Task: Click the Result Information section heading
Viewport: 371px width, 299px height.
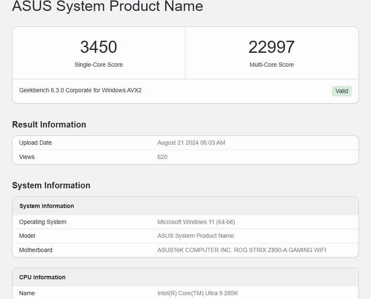Action: tap(49, 125)
